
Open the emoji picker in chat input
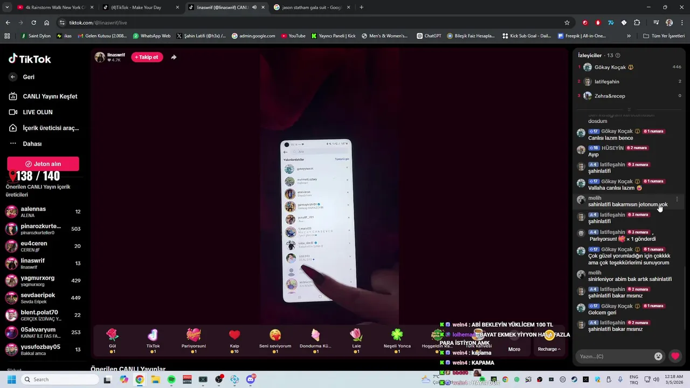658,356
